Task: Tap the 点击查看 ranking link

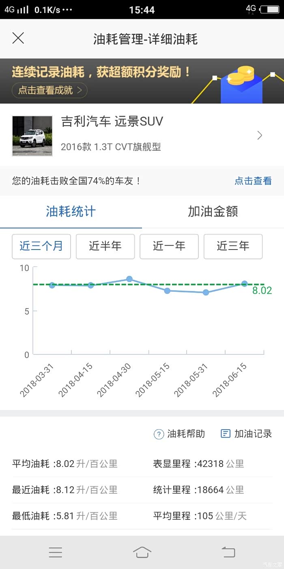Action: pyautogui.click(x=253, y=181)
